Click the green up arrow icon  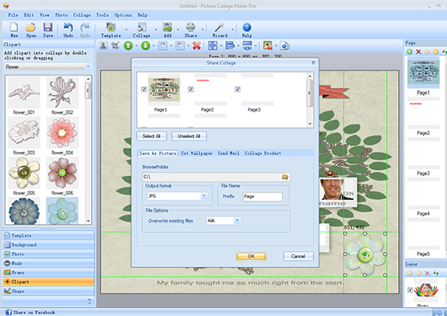click(128, 45)
